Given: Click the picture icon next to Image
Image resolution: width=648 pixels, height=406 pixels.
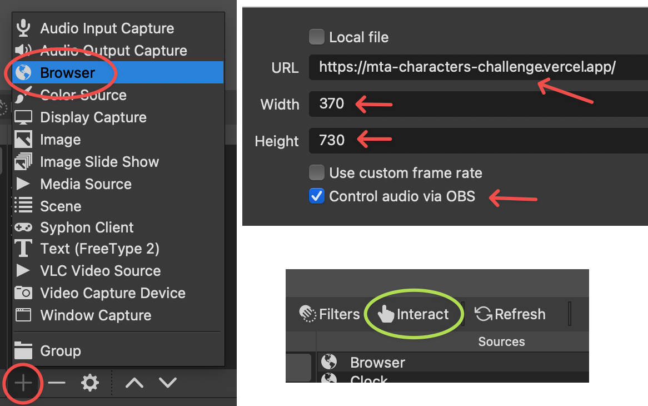Looking at the screenshot, I should point(23,140).
